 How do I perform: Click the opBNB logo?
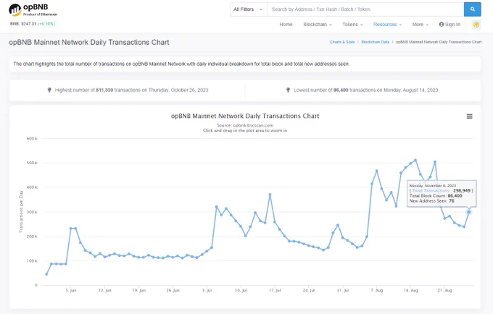coord(33,9)
